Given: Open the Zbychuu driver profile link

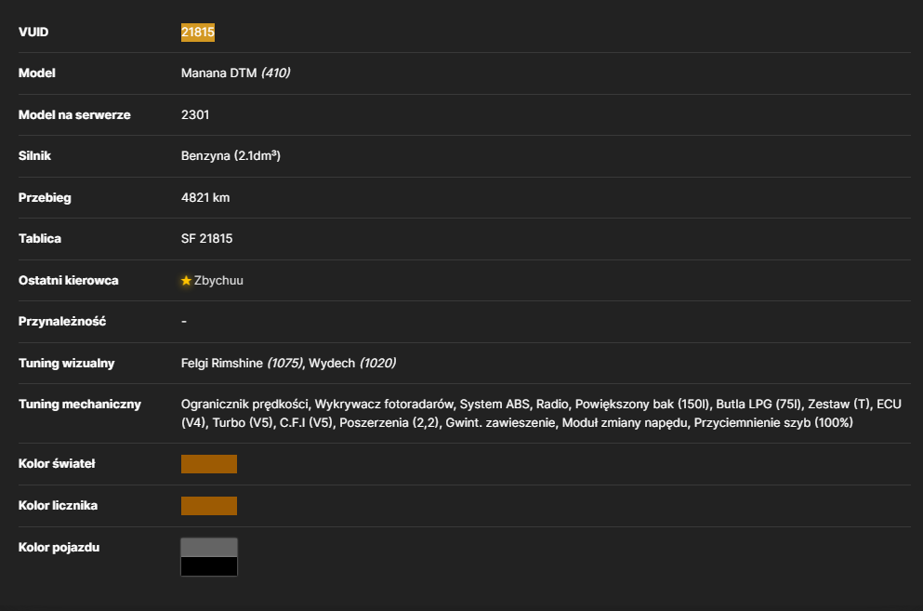Looking at the screenshot, I should (x=218, y=281).
